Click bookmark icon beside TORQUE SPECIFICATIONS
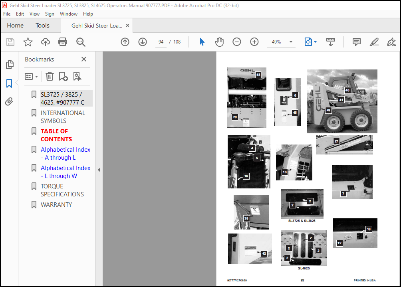The image size is (401, 287). click(x=34, y=186)
